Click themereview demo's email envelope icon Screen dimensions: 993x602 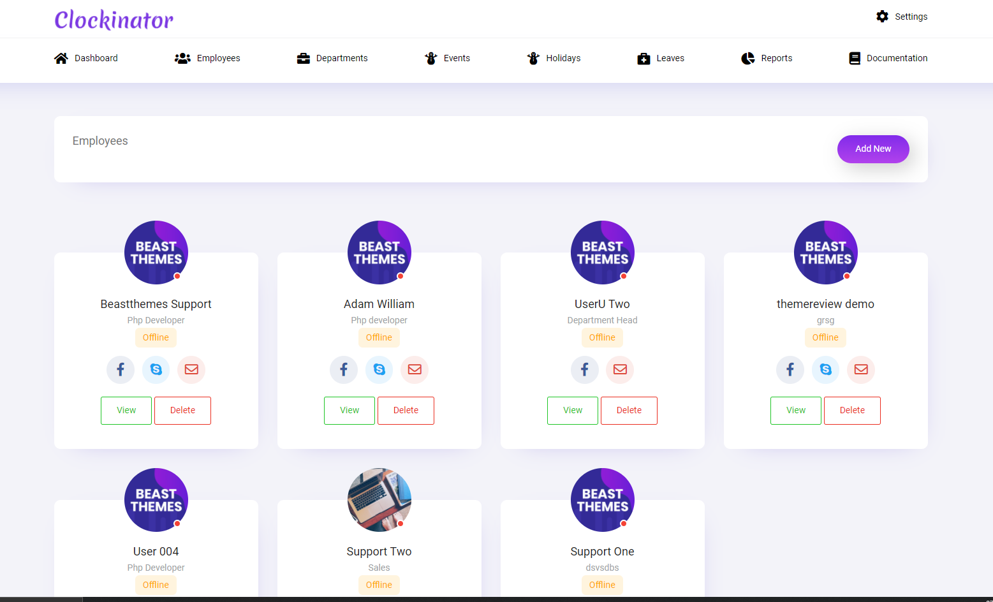[861, 369]
